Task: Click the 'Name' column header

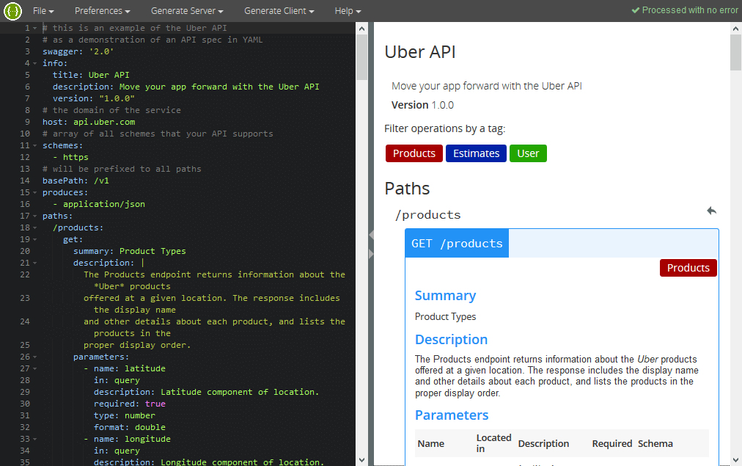Action: pos(430,444)
